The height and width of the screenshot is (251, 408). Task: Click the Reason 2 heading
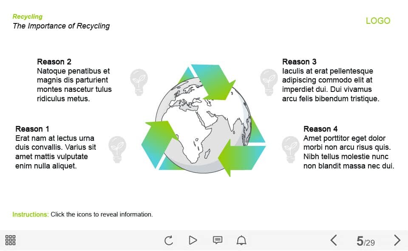[54, 62]
